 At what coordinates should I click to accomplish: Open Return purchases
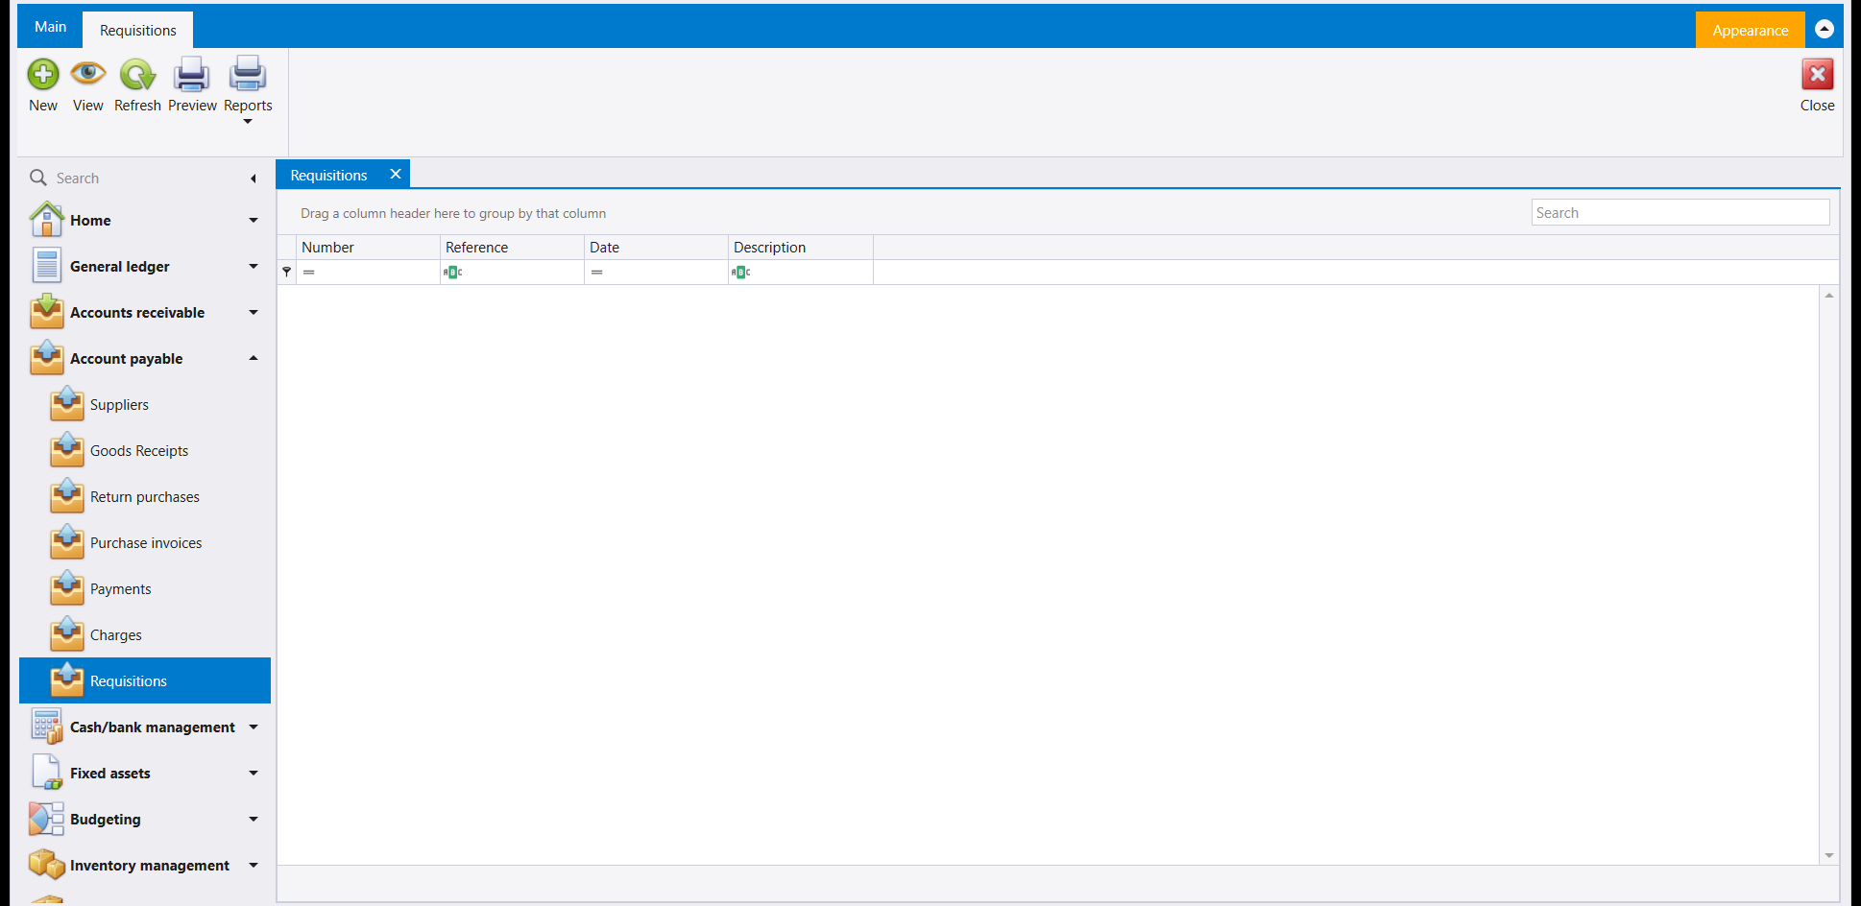145,497
